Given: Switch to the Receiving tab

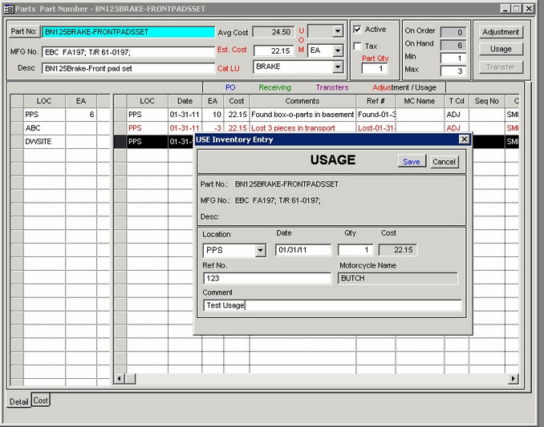Looking at the screenshot, I should click(274, 87).
